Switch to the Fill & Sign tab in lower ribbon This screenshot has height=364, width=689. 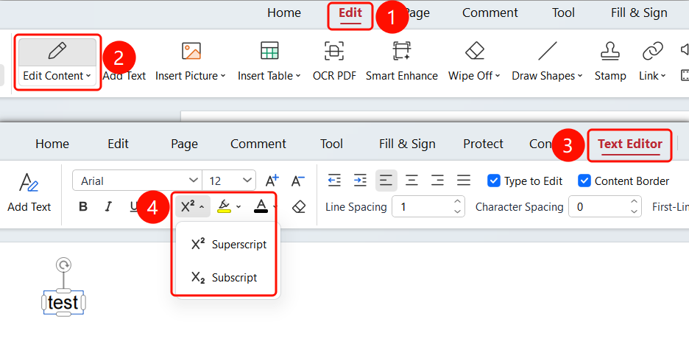coord(407,144)
